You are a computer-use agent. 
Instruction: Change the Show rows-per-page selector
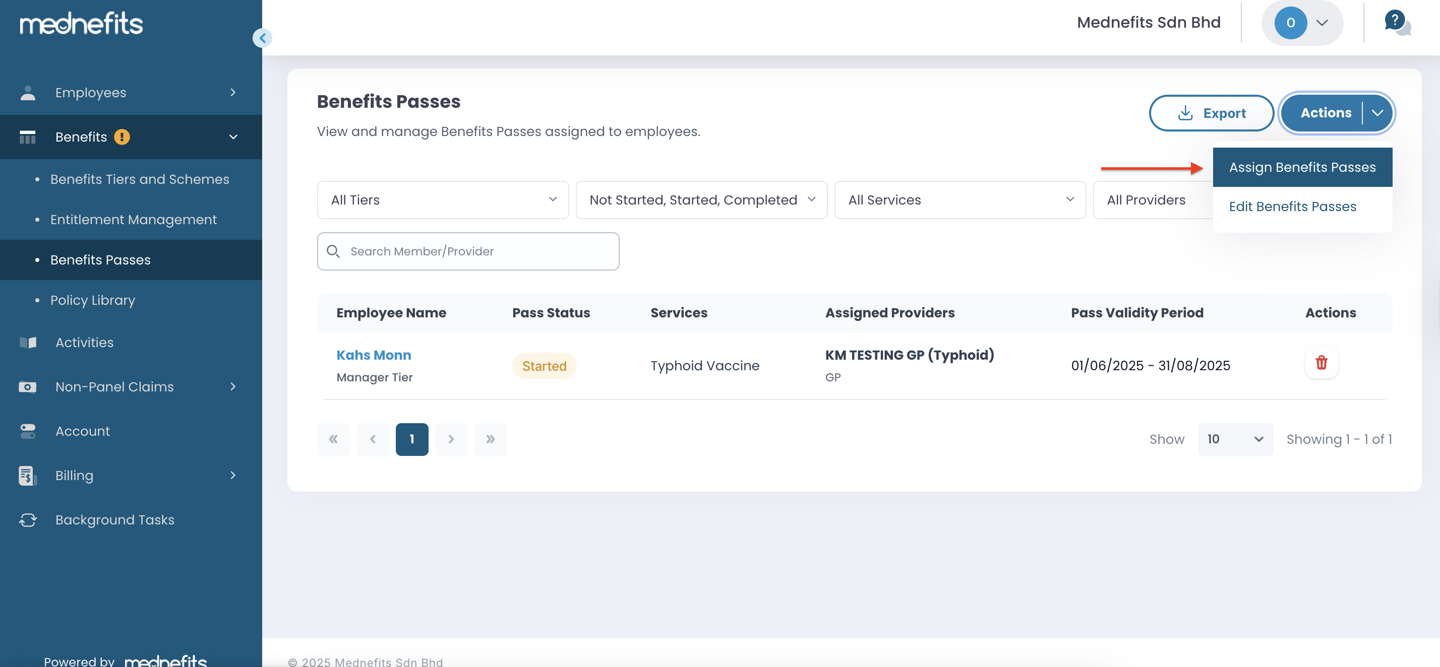click(1234, 439)
